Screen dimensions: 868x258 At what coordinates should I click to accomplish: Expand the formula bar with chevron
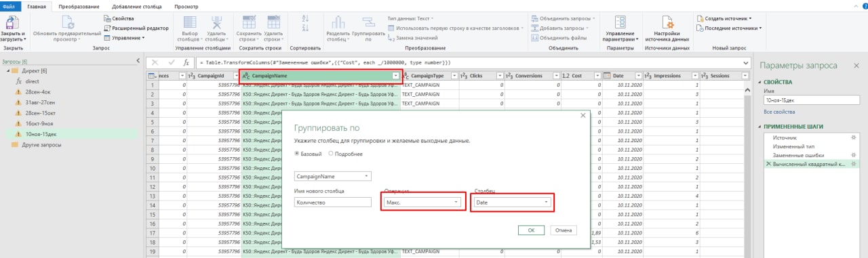pos(746,62)
